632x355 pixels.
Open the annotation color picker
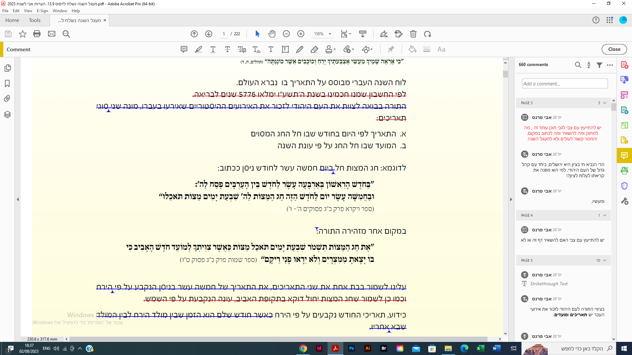(x=412, y=49)
